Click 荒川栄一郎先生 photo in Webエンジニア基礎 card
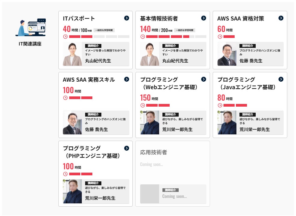The image size is (296, 216). (x=150, y=123)
